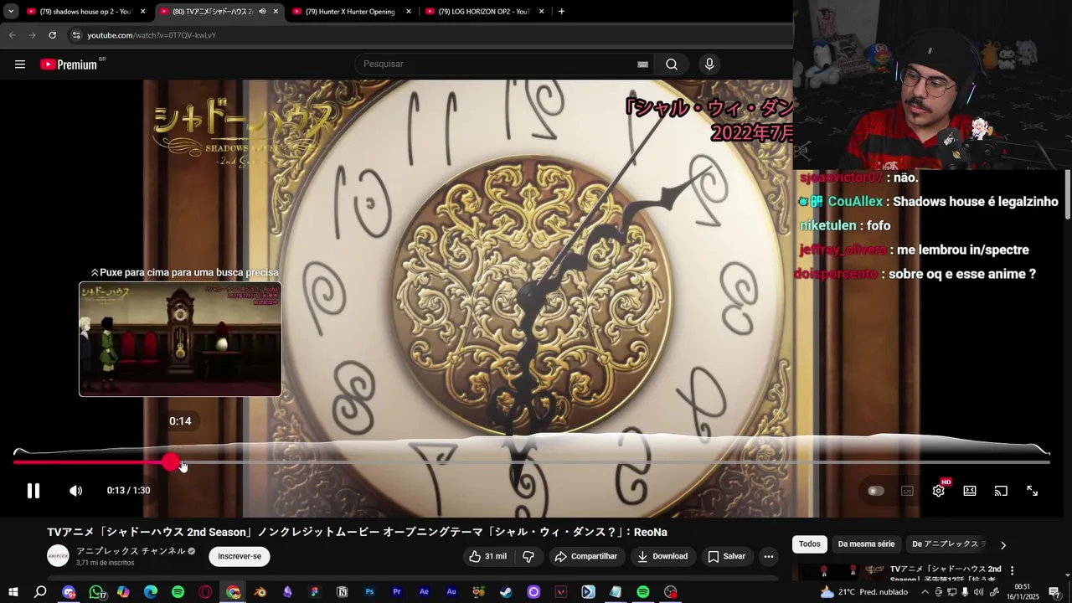The image size is (1072, 603).
Task: Open WhatsApp from the taskbar
Action: (x=96, y=592)
